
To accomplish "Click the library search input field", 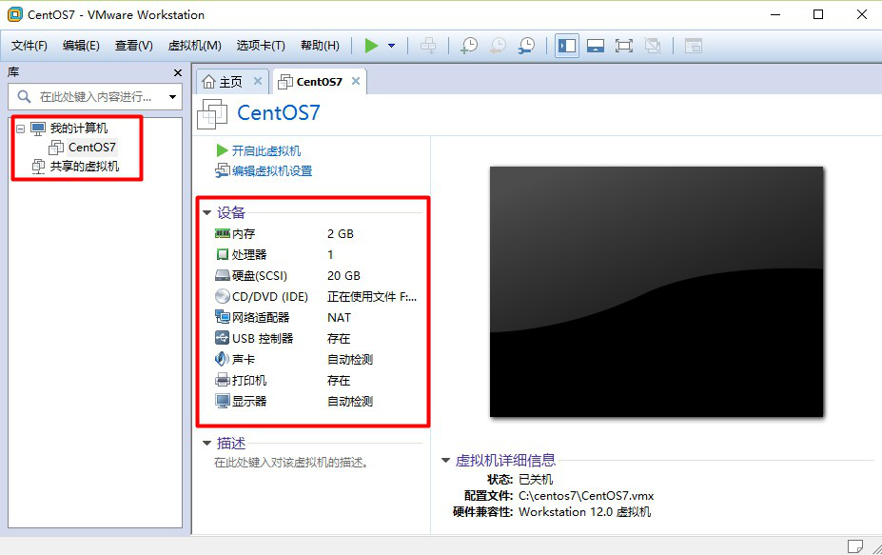I will [x=93, y=97].
